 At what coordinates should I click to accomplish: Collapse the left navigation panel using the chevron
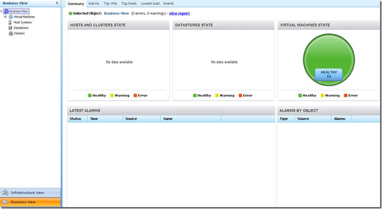tap(57, 3)
